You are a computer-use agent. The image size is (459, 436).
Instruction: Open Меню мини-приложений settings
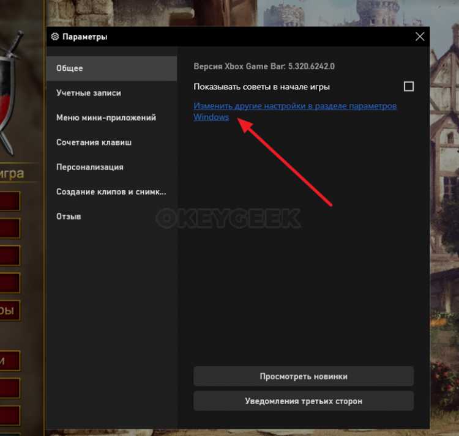click(x=112, y=117)
